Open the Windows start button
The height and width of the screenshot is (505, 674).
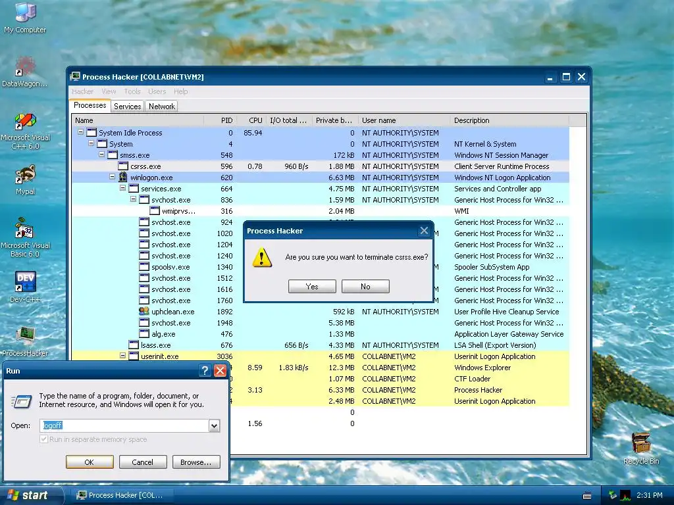(x=32, y=495)
